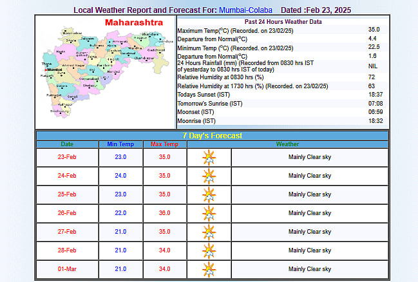This screenshot has width=418, height=282.
Task: Select the Max Temp column header
Action: (x=164, y=144)
